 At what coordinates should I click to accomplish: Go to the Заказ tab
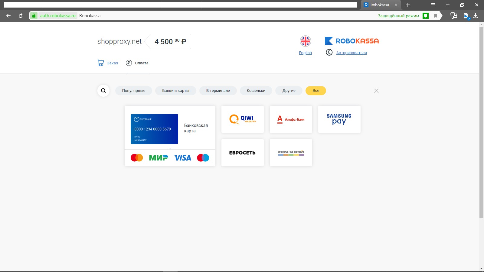click(112, 63)
